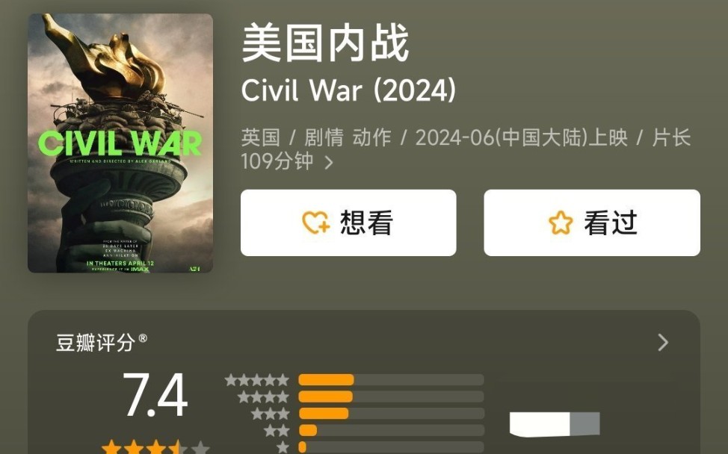Click the four-star icons row
The width and height of the screenshot is (728, 454).
(x=263, y=397)
